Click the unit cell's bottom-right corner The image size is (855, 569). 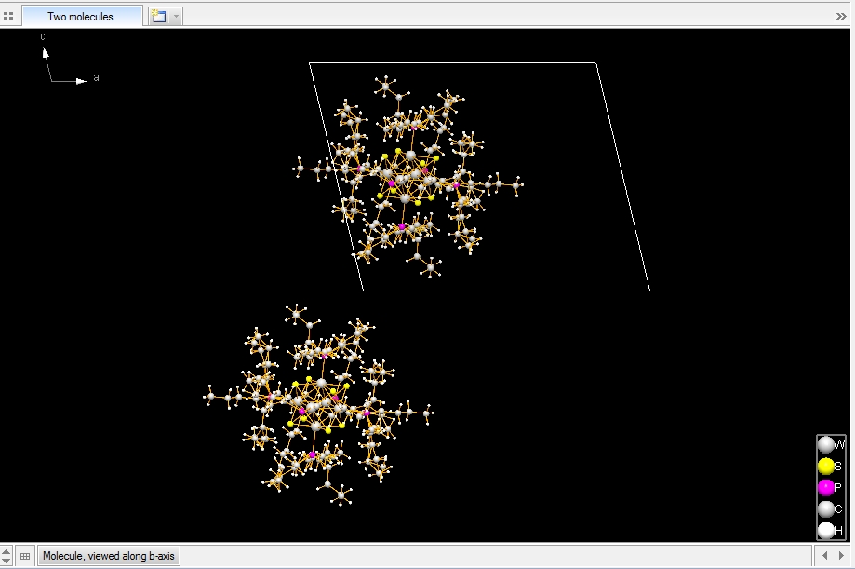(649, 291)
